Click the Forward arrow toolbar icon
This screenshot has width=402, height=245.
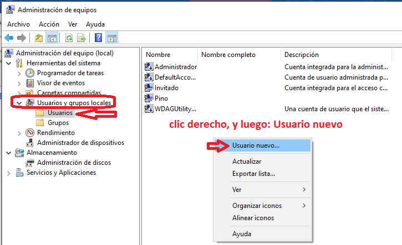click(22, 38)
